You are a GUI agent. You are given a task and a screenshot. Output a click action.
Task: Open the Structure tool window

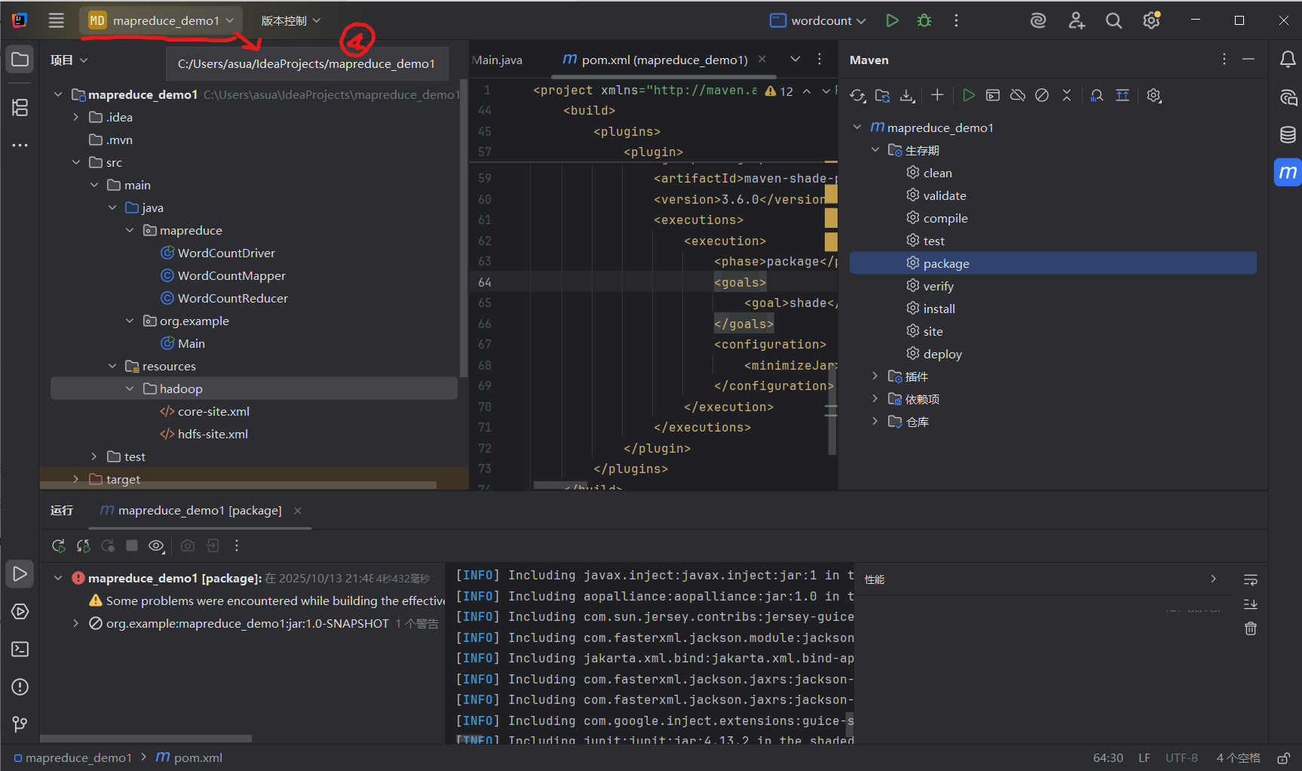tap(20, 108)
